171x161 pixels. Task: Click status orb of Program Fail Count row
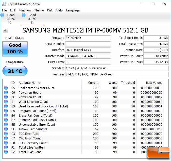pos(6,111)
